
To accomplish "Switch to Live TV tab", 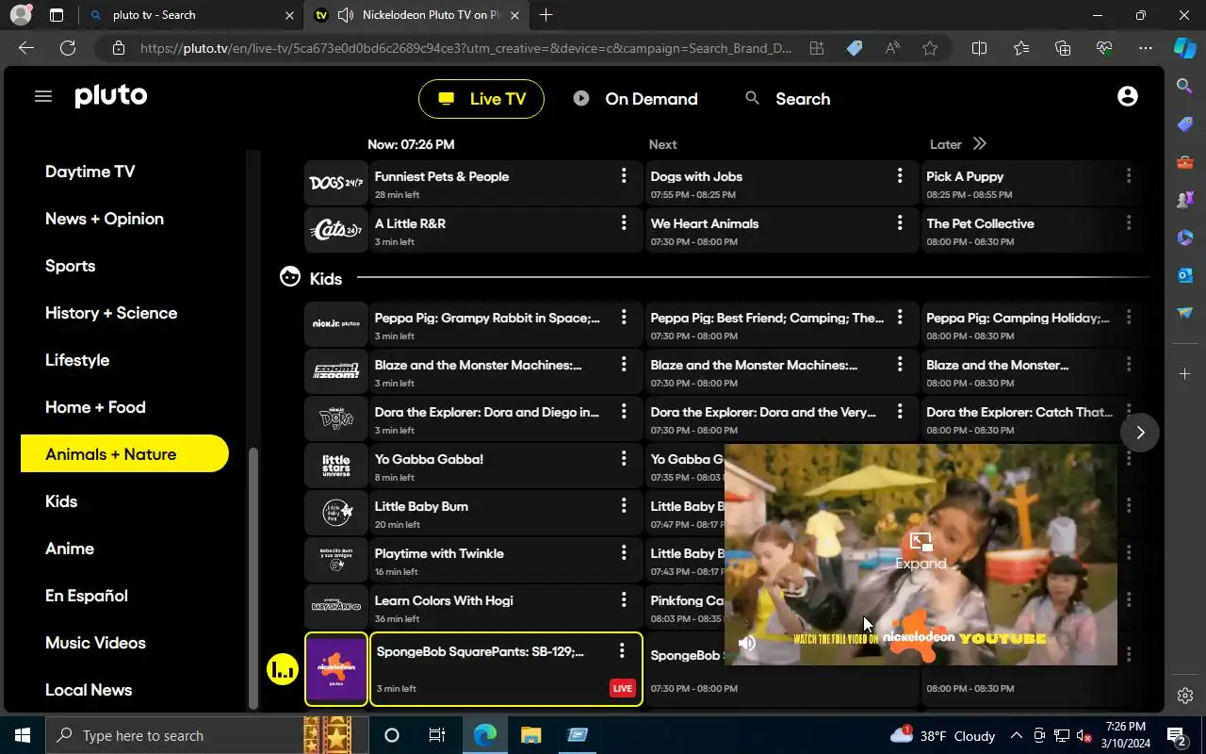I will pyautogui.click(x=481, y=99).
